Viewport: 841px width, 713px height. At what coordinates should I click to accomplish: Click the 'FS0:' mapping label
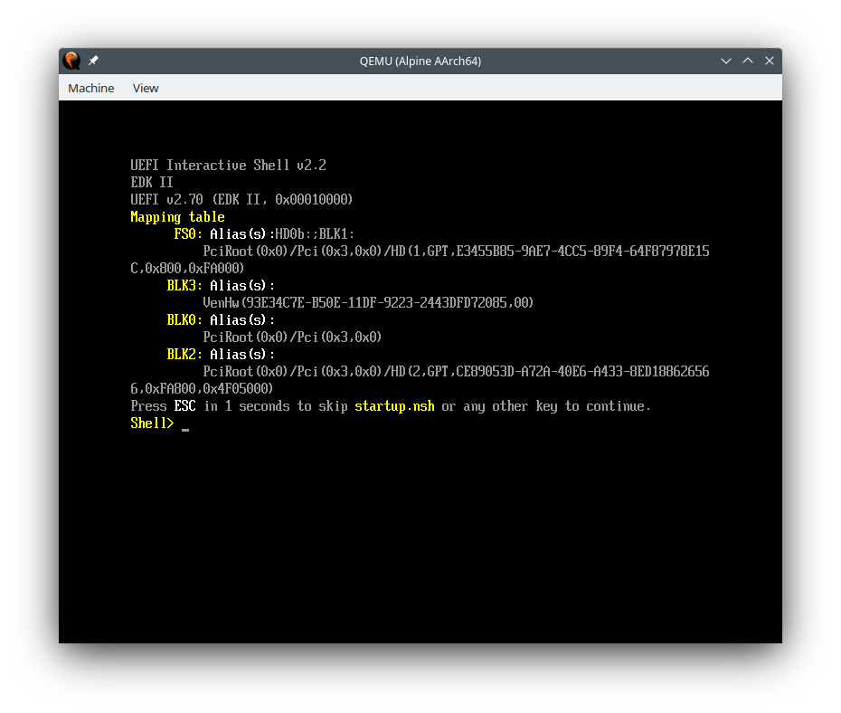pos(188,234)
